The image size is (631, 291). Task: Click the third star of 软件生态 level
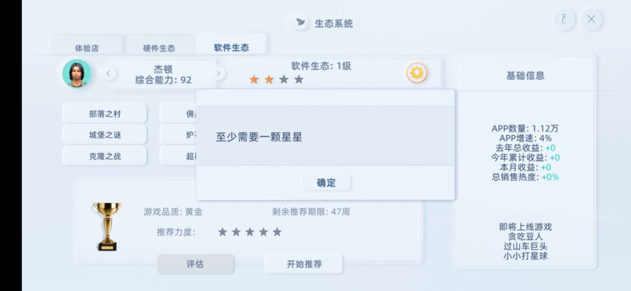pyautogui.click(x=284, y=79)
